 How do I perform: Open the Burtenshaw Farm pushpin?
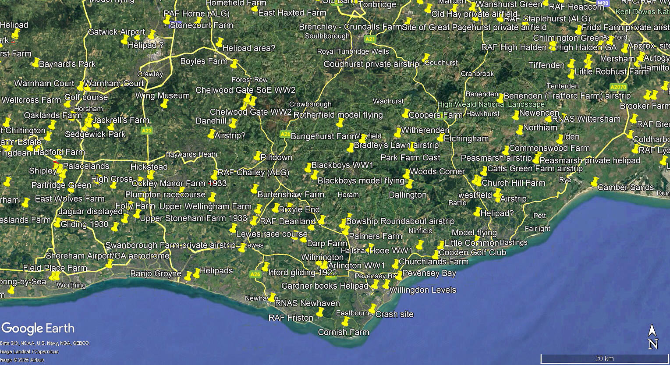pos(254,189)
